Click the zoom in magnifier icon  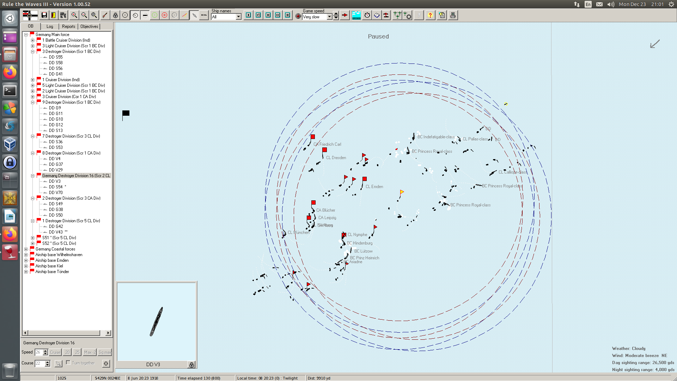pos(74,15)
